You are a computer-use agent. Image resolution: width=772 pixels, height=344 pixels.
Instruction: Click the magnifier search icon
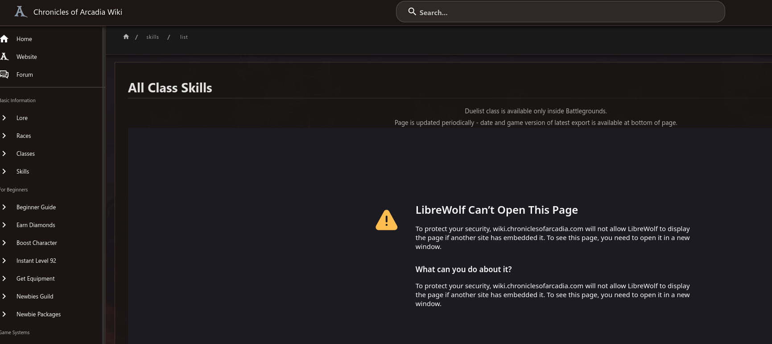click(x=412, y=12)
